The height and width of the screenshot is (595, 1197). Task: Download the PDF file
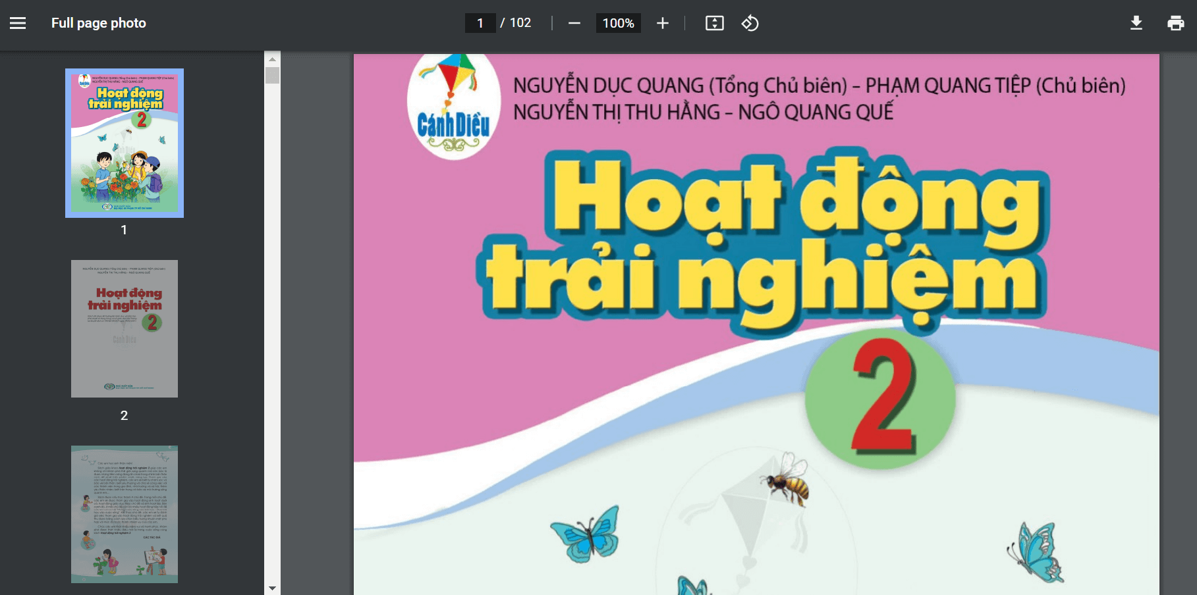click(1136, 23)
